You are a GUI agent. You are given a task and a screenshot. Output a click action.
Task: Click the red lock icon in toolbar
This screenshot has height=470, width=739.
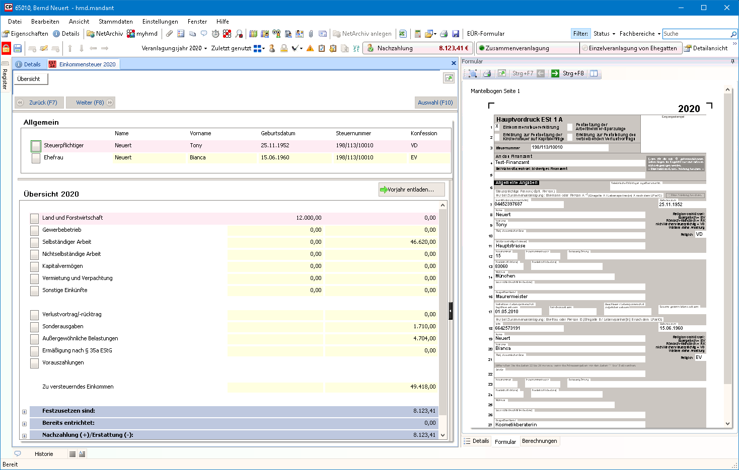click(x=6, y=48)
